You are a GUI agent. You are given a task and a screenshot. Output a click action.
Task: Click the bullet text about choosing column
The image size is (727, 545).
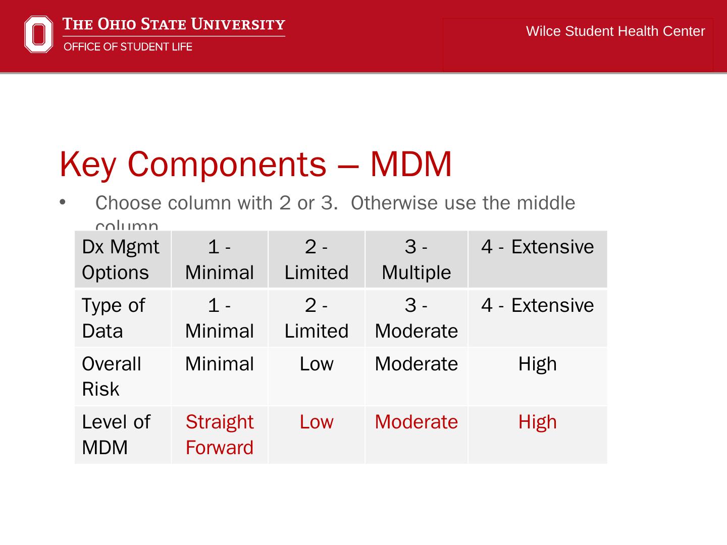click(335, 203)
